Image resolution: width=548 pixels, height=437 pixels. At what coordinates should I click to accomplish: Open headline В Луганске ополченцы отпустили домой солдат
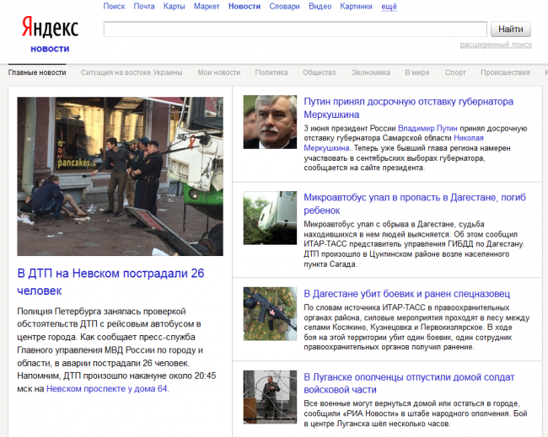click(409, 383)
